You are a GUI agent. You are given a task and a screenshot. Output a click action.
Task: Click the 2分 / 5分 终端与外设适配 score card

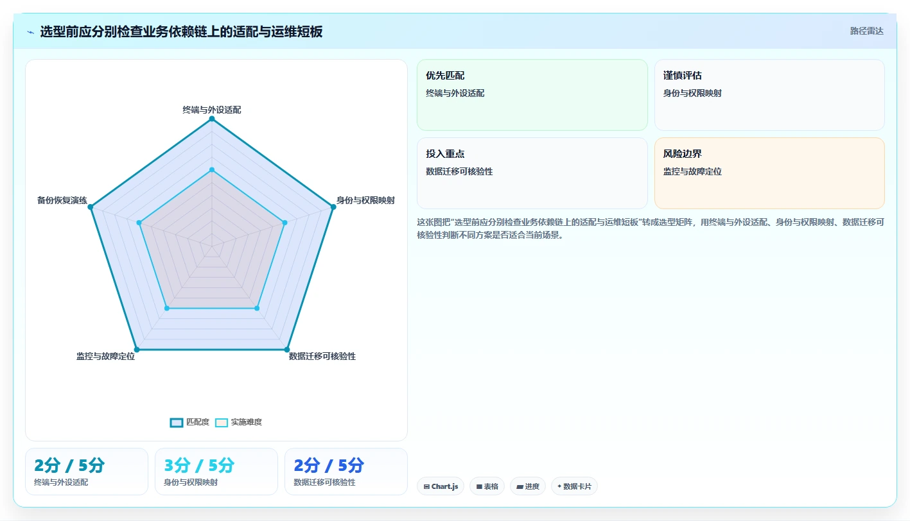pos(87,472)
